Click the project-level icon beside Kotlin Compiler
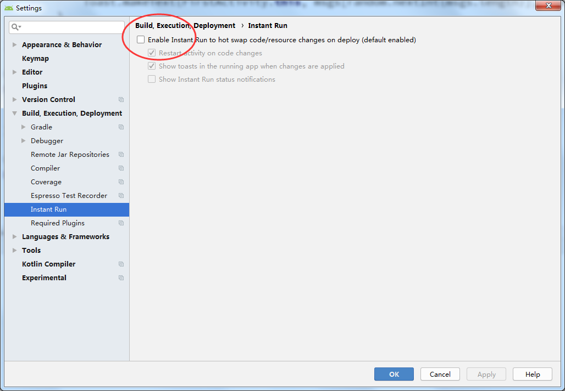Screen dimensions: 565x391 click(121, 264)
